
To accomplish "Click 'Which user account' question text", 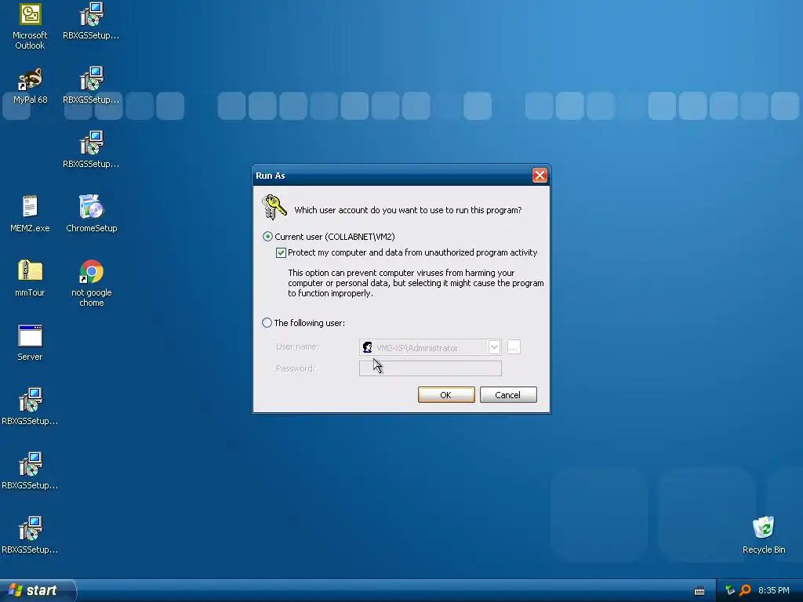I will (x=408, y=210).
